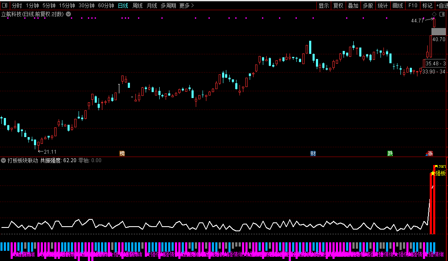The height and width of the screenshot is (261, 448).
Task: Expand the 立航科技 chart settings dropdown
Action: coord(68,14)
